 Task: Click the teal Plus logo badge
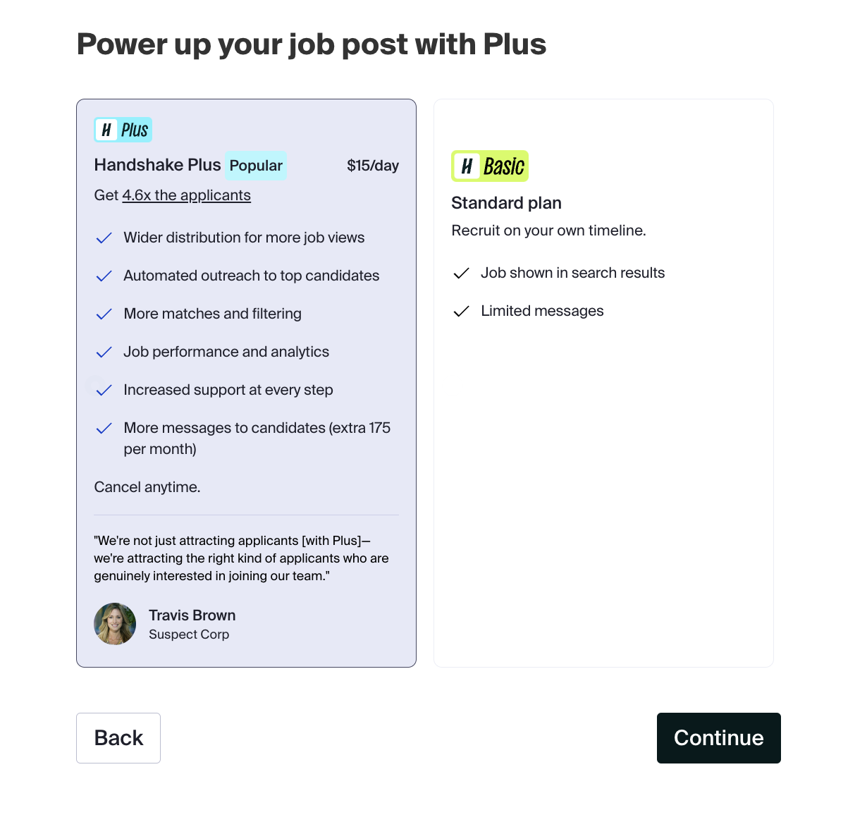(x=123, y=130)
